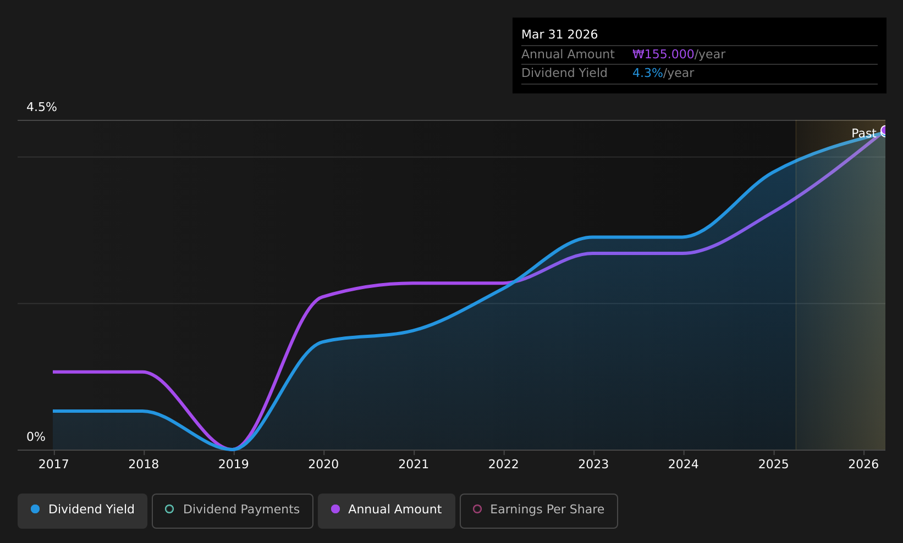Image resolution: width=903 pixels, height=543 pixels.
Task: Click the purple data point marker at 2026
Action: pyautogui.click(x=885, y=131)
